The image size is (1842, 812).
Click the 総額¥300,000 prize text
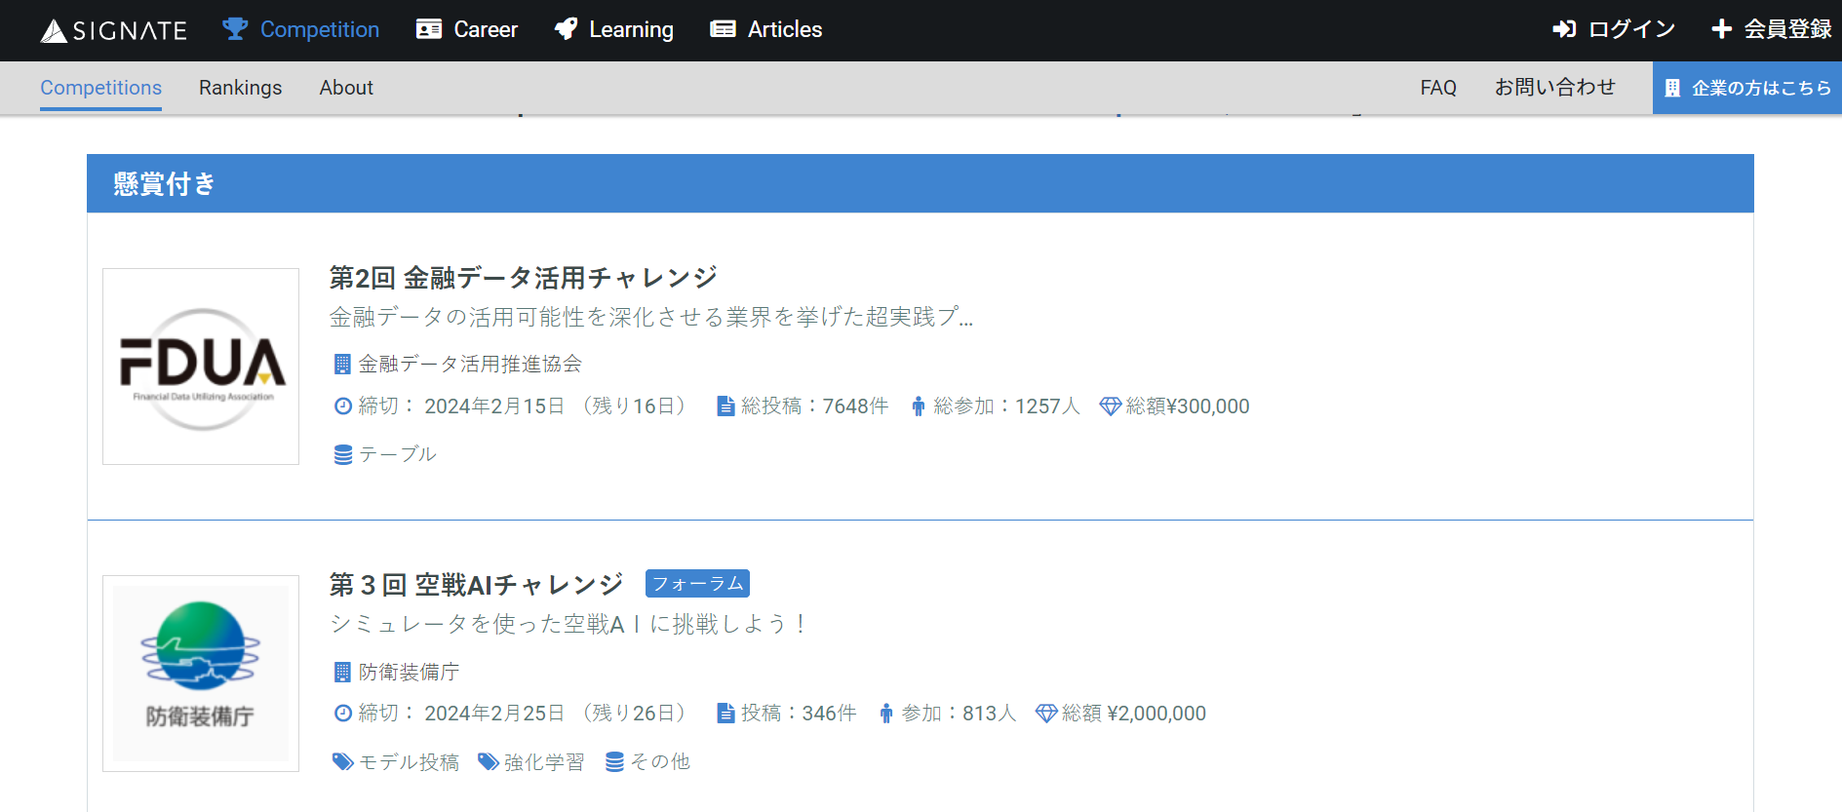1188,406
